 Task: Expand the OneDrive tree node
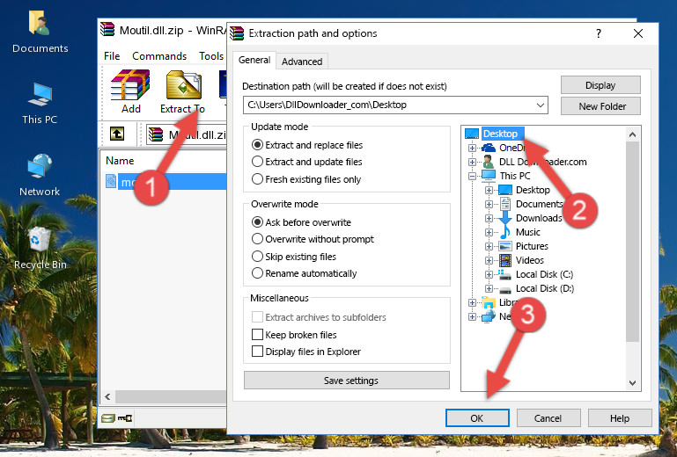click(472, 148)
